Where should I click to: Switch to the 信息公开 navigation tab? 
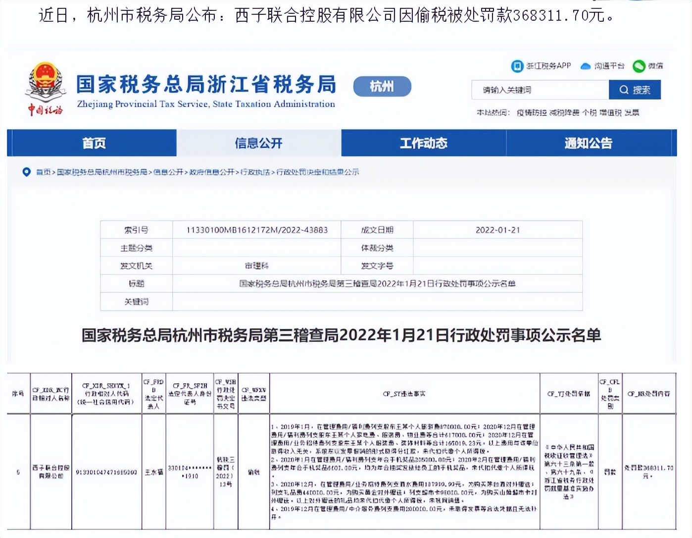[x=258, y=143]
